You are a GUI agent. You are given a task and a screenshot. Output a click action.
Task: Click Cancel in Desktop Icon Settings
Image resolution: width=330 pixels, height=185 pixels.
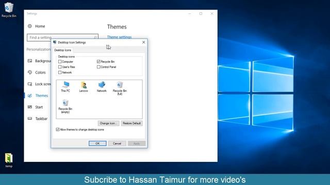pos(117,143)
